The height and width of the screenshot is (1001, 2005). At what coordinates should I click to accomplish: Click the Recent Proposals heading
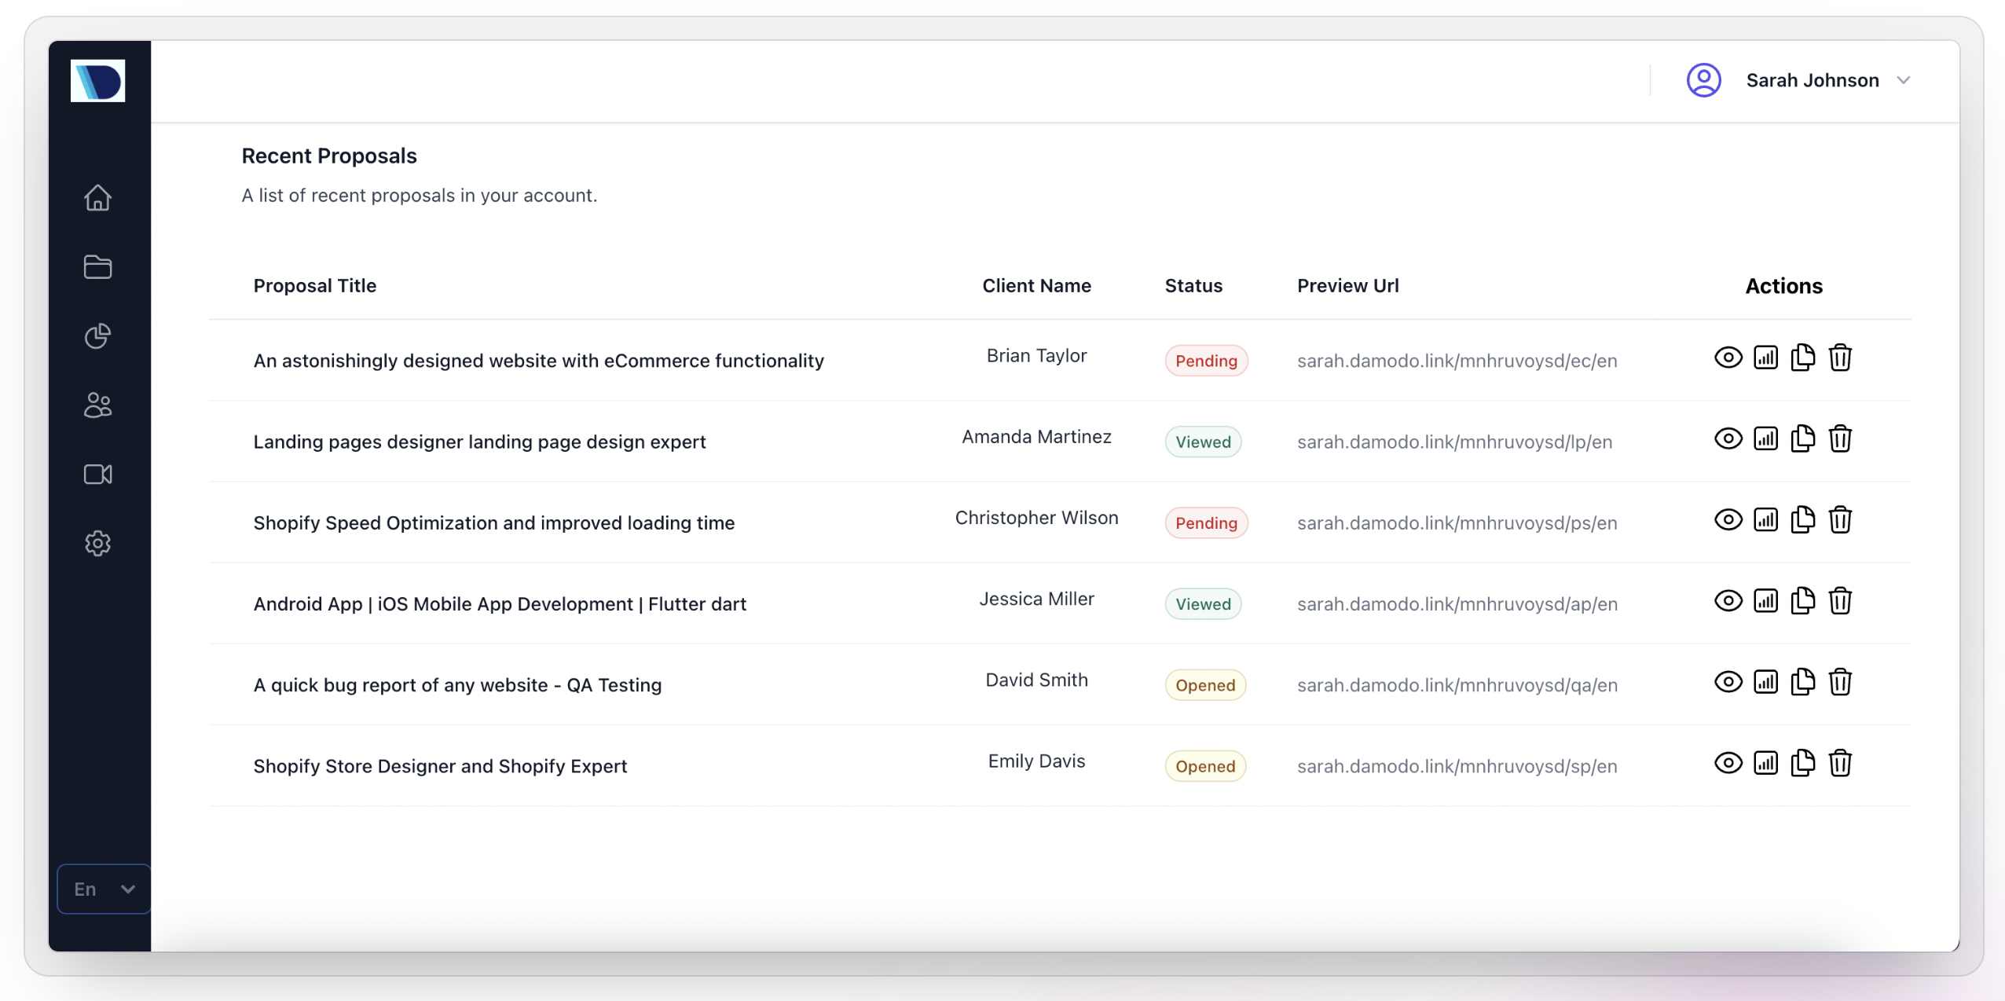click(328, 156)
